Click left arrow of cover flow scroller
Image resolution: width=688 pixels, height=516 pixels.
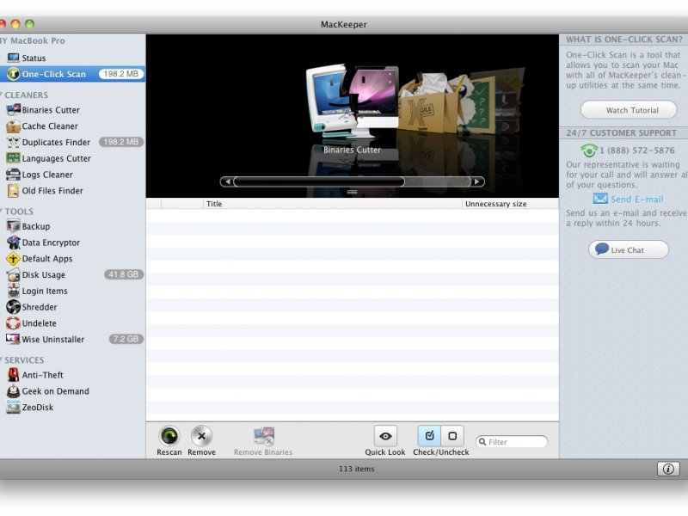click(227, 181)
